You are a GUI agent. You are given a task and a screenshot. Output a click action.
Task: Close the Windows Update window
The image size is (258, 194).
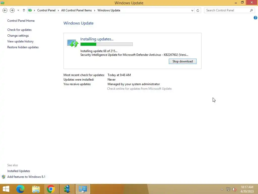tap(252, 2)
